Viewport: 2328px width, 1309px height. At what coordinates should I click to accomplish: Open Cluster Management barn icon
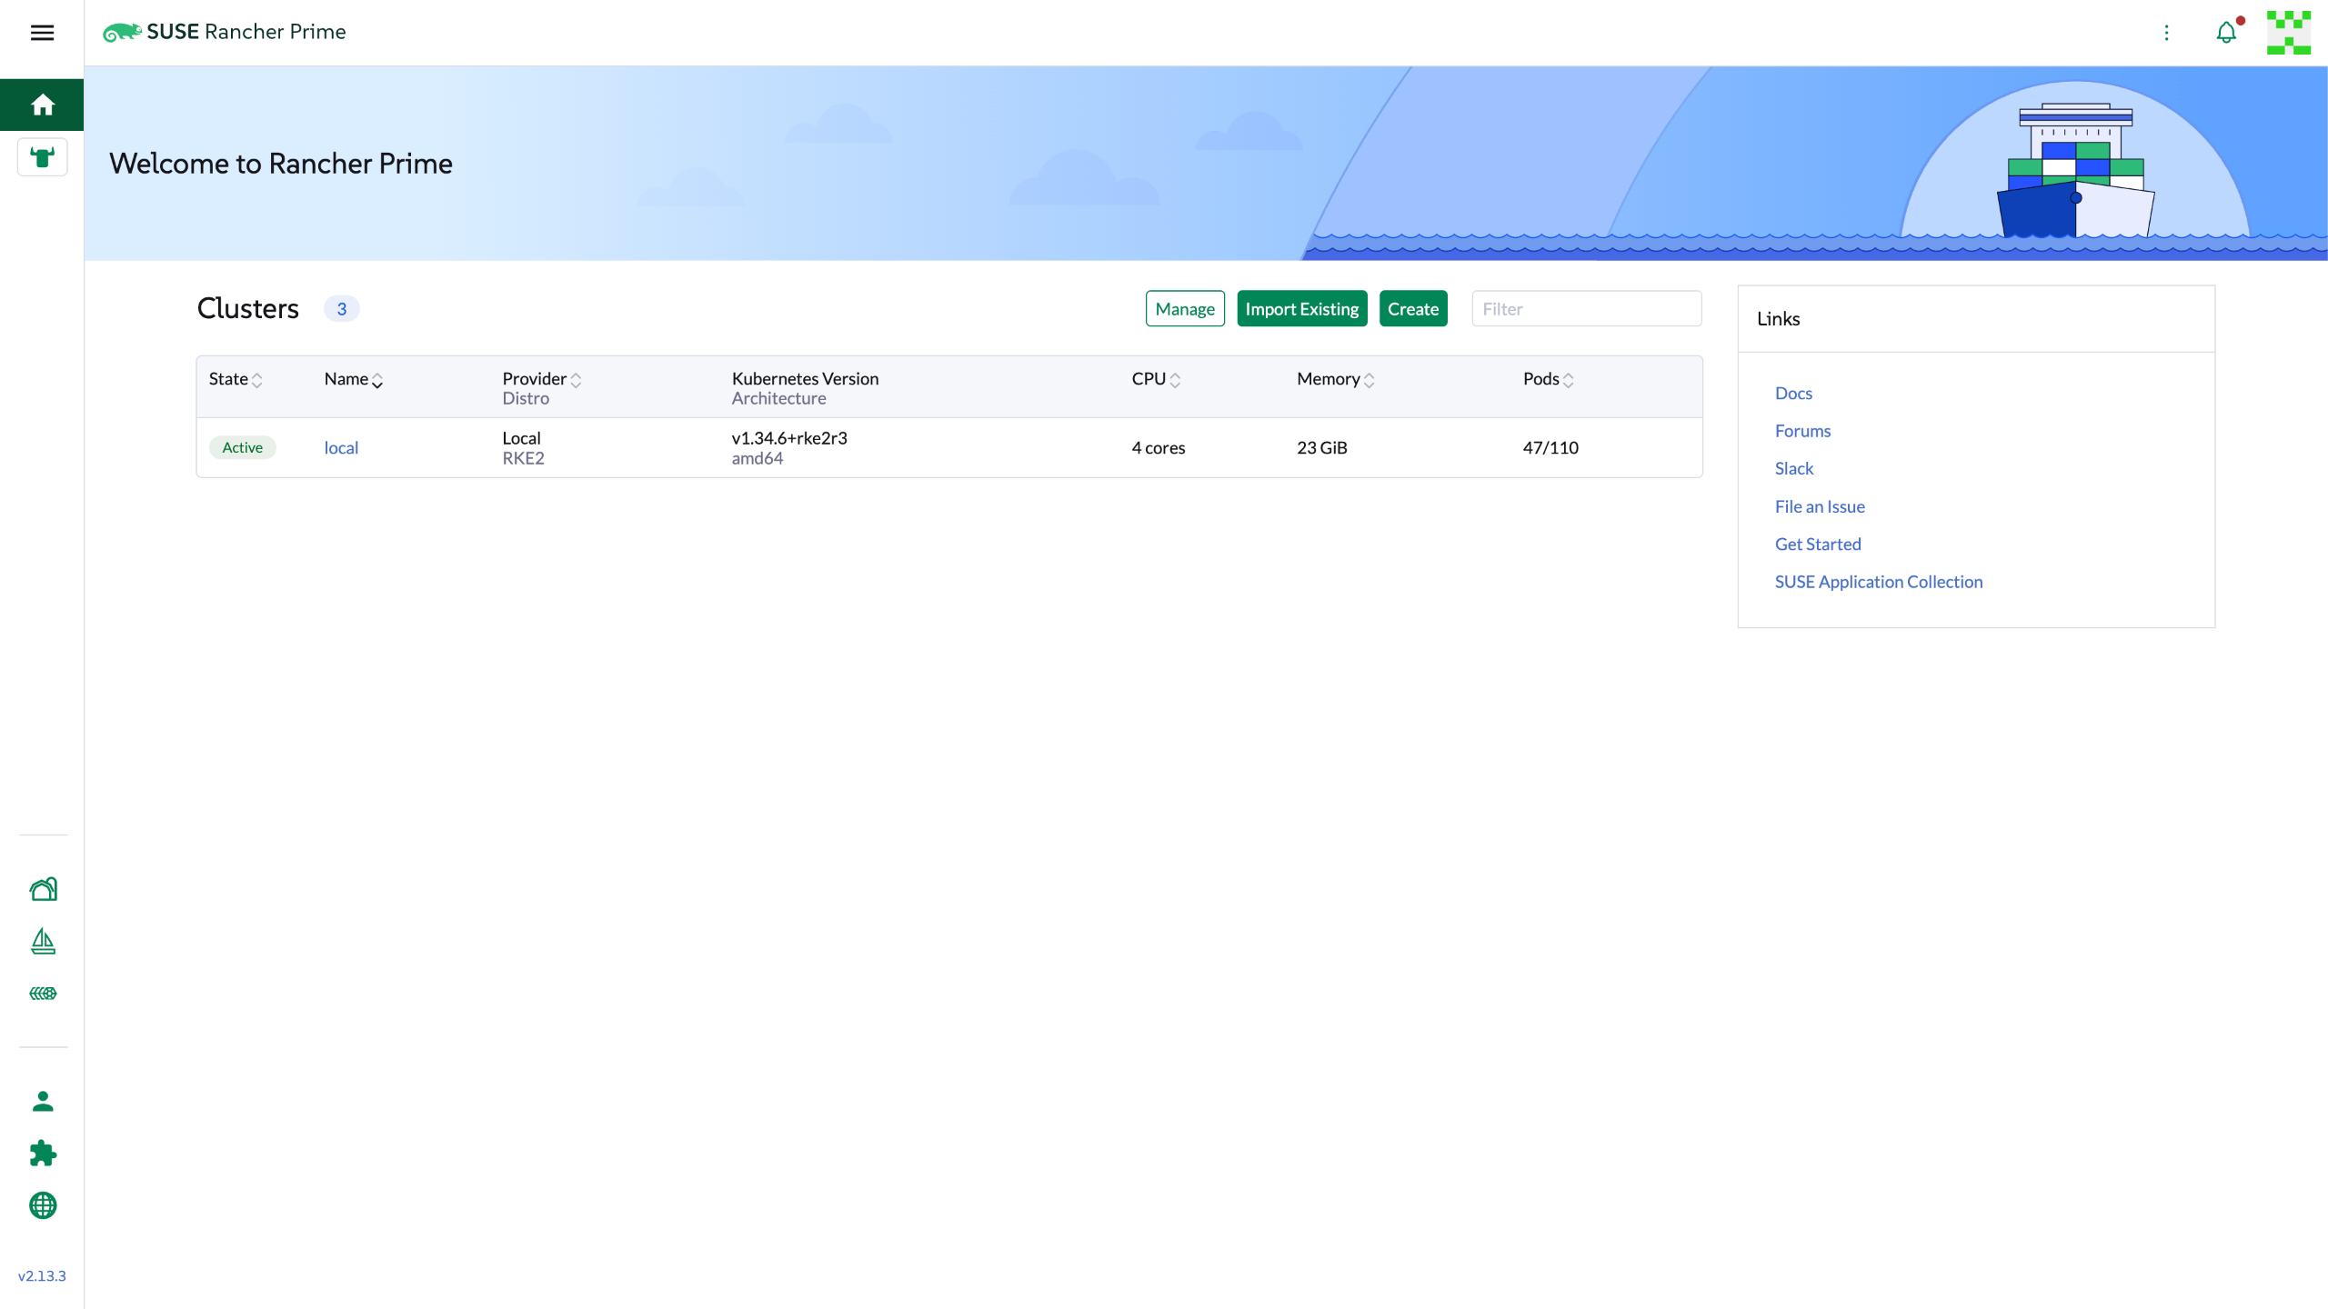(43, 889)
